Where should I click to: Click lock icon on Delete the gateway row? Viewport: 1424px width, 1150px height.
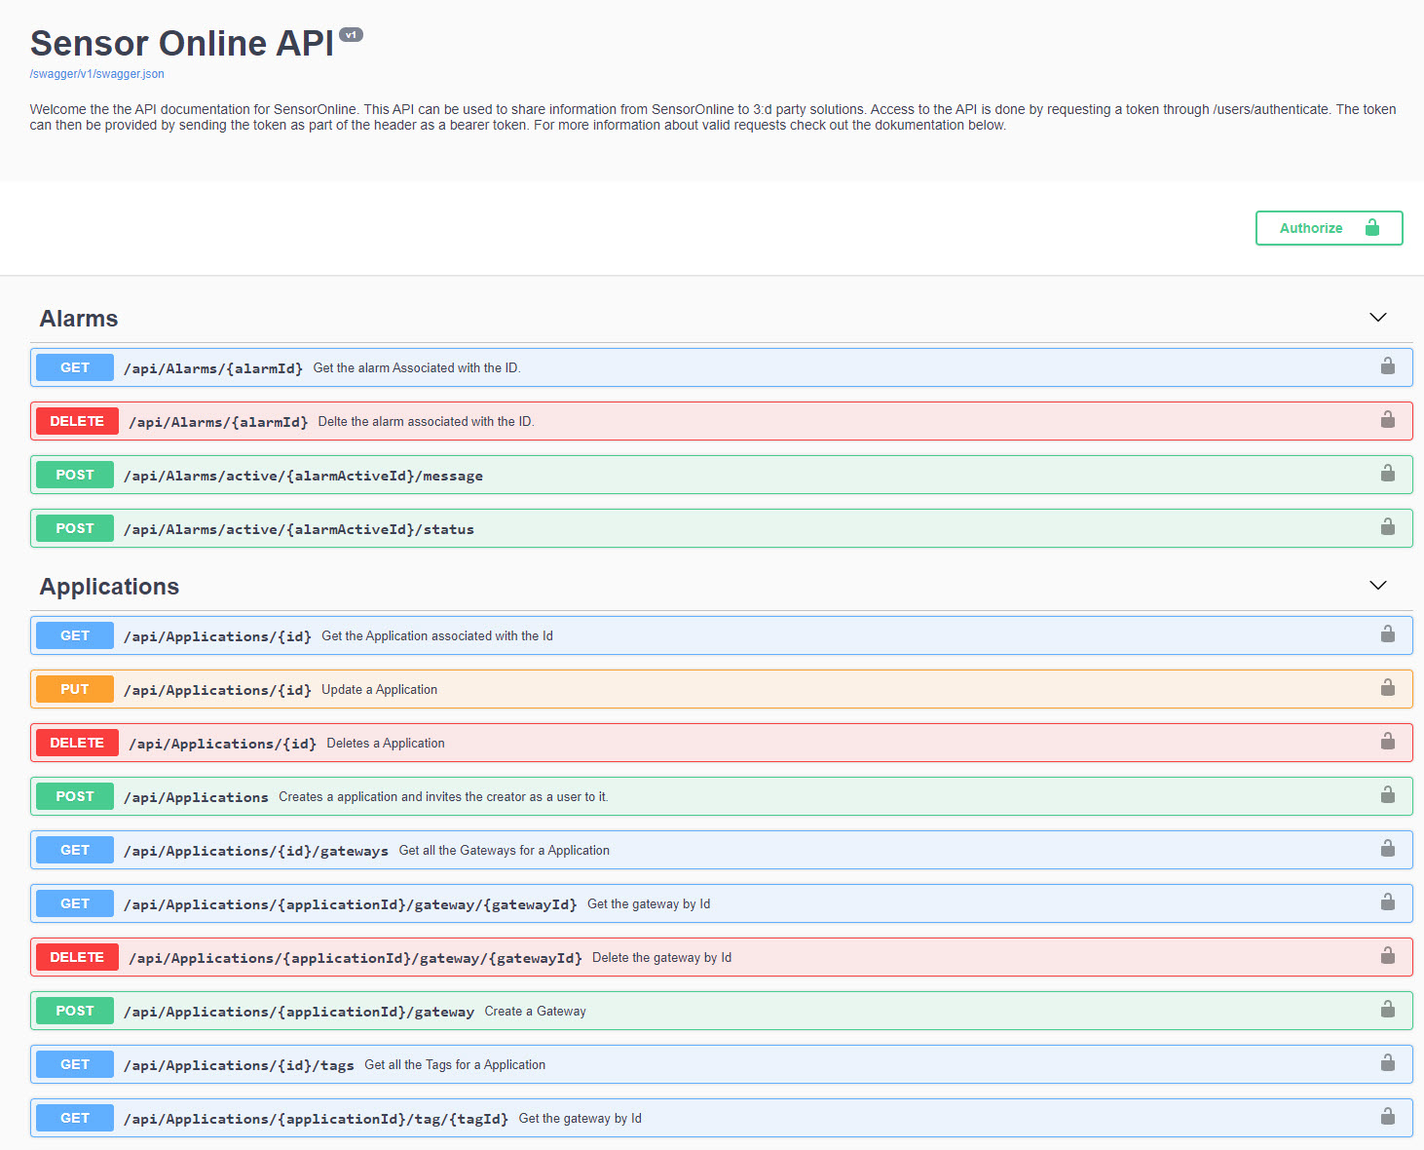[1387, 956]
